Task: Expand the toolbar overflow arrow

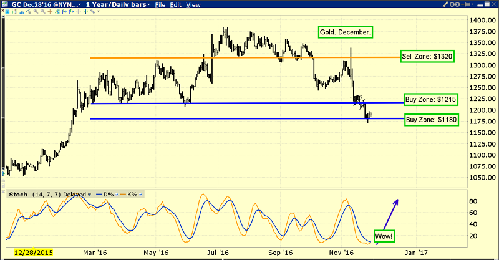Action: click(x=99, y=12)
